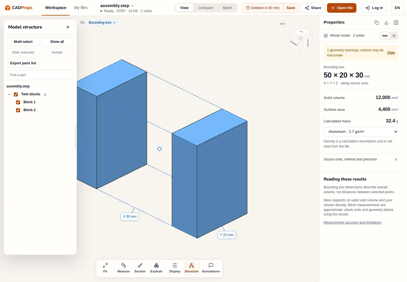Switch to the Compare mode tab
The width and height of the screenshot is (407, 282).
point(205,8)
